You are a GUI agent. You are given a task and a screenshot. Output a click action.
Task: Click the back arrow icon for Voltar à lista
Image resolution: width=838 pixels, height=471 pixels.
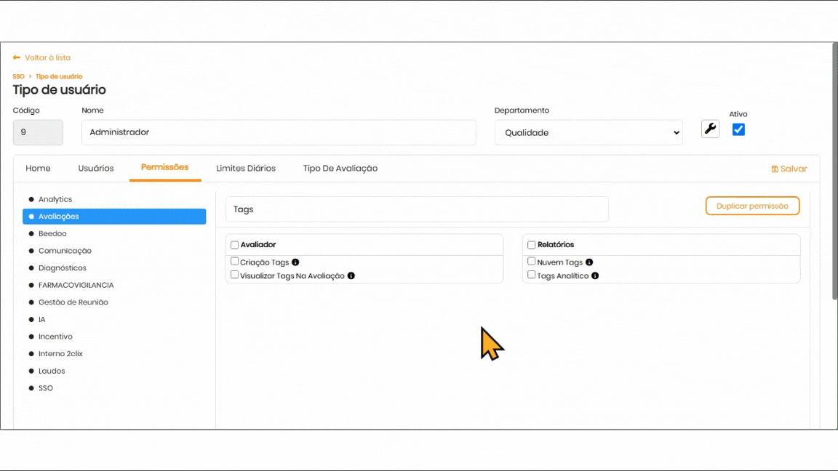tap(17, 57)
